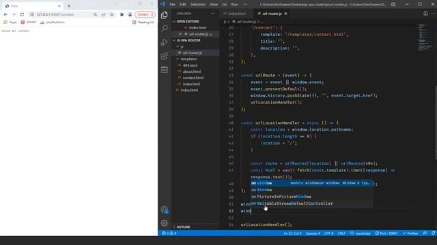Bookmark this page with the star icon
The height and width of the screenshot is (245, 437).
[x=111, y=14]
